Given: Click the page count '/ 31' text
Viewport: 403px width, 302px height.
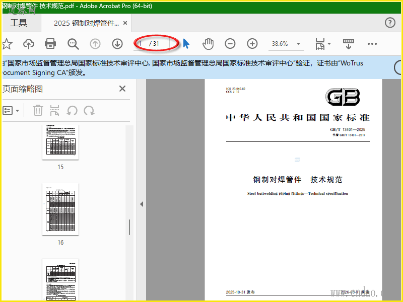Looking at the screenshot, I should click(x=154, y=44).
